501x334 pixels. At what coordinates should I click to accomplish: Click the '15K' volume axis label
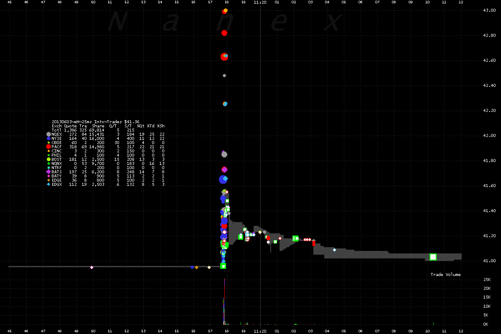pyautogui.click(x=487, y=297)
